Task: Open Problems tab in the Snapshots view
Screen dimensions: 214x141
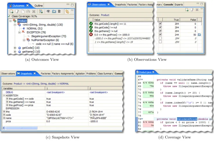Action: (x=91, y=74)
